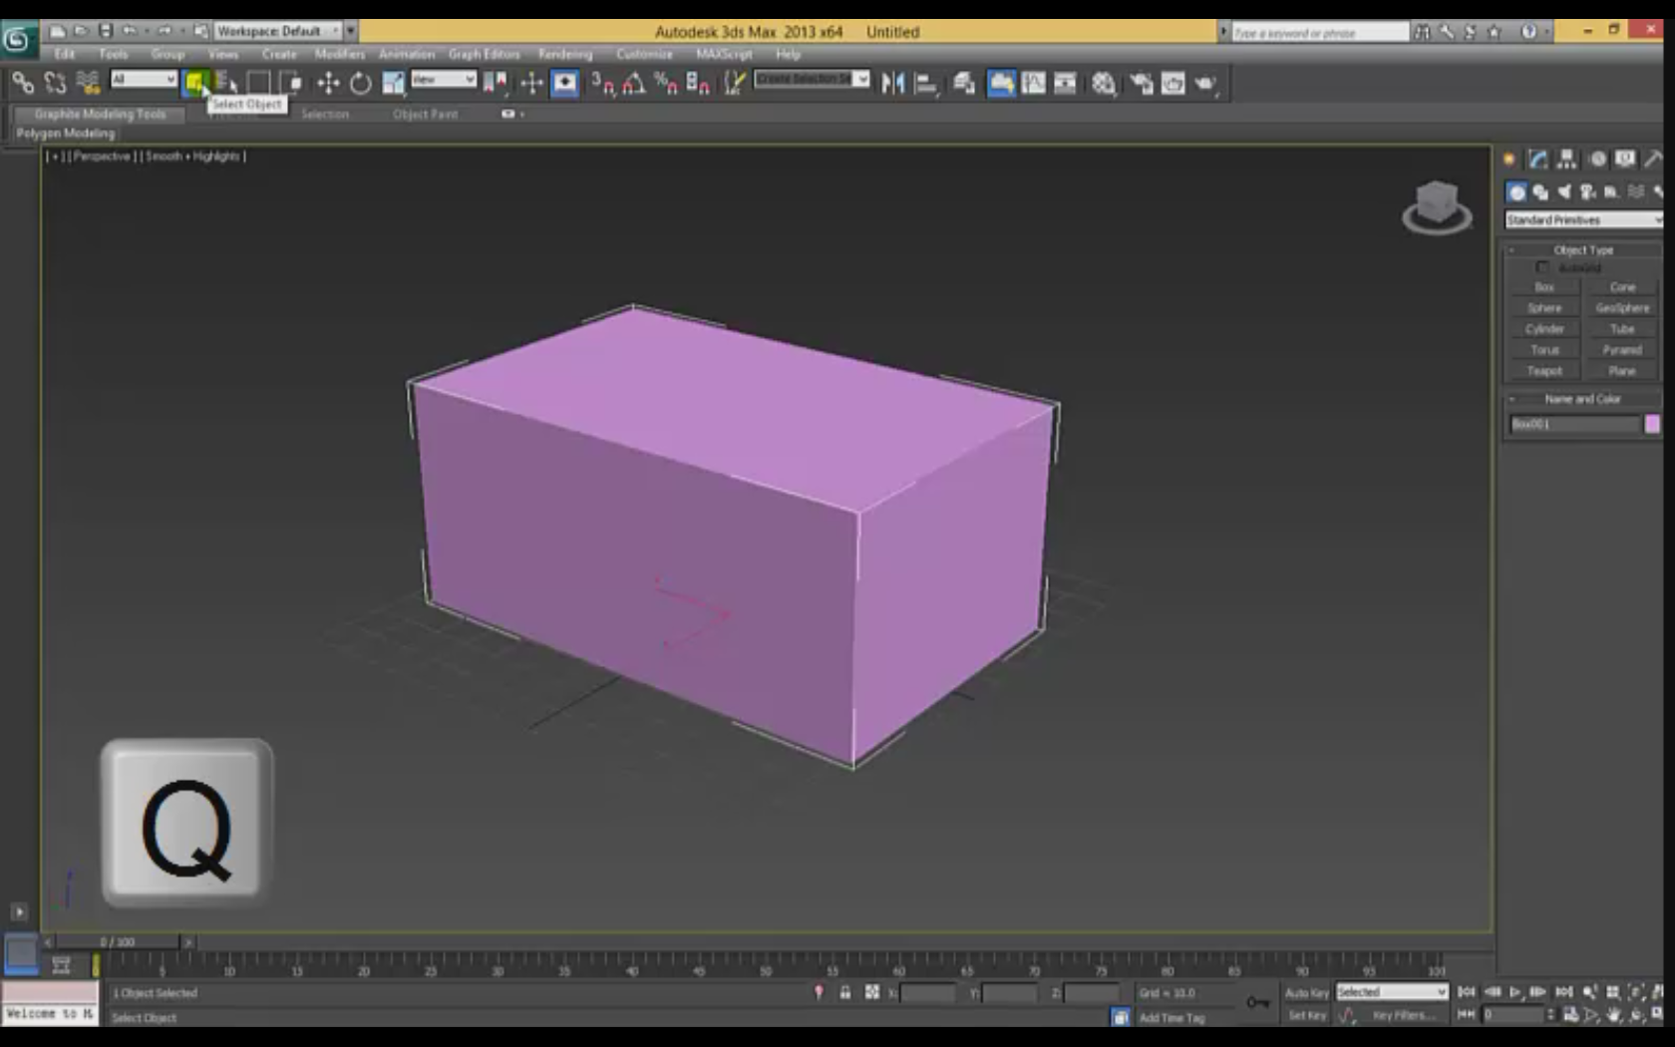Collapse the Object Type rollout
Viewport: 1675px width, 1047px height.
tap(1582, 250)
